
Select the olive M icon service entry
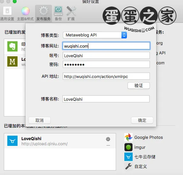[x=12, y=61]
